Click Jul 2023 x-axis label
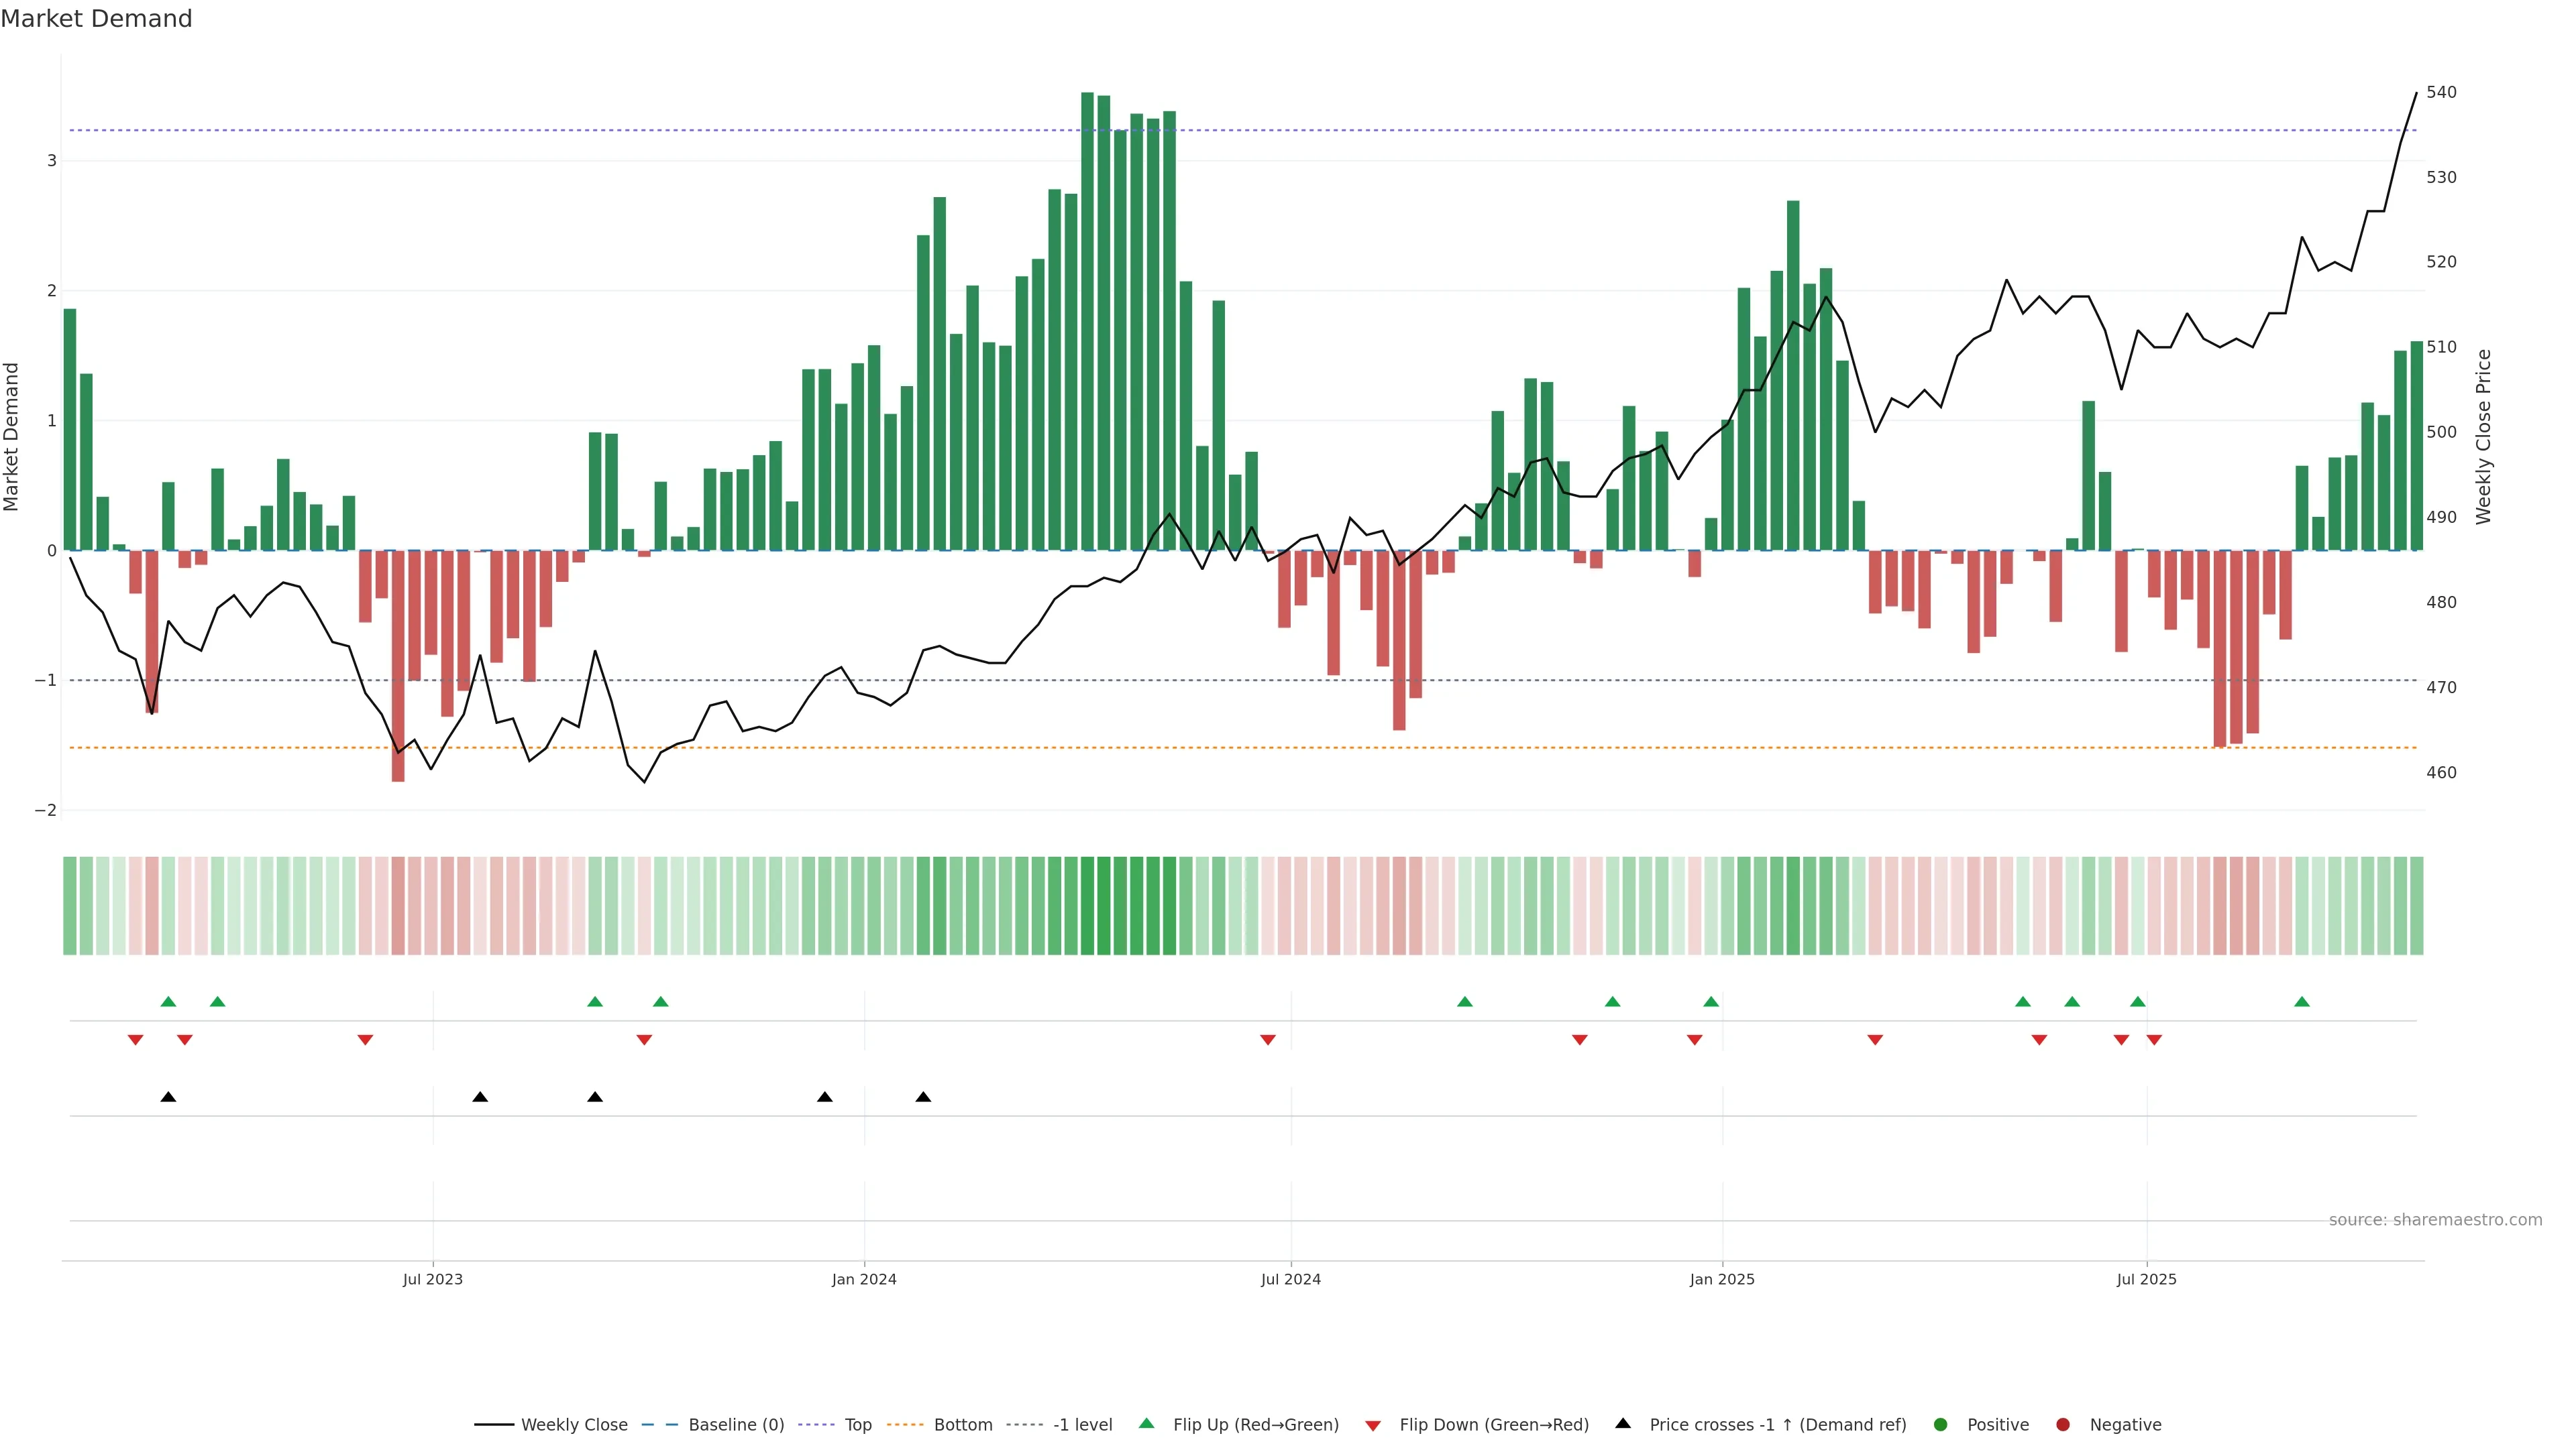 coord(433,1279)
